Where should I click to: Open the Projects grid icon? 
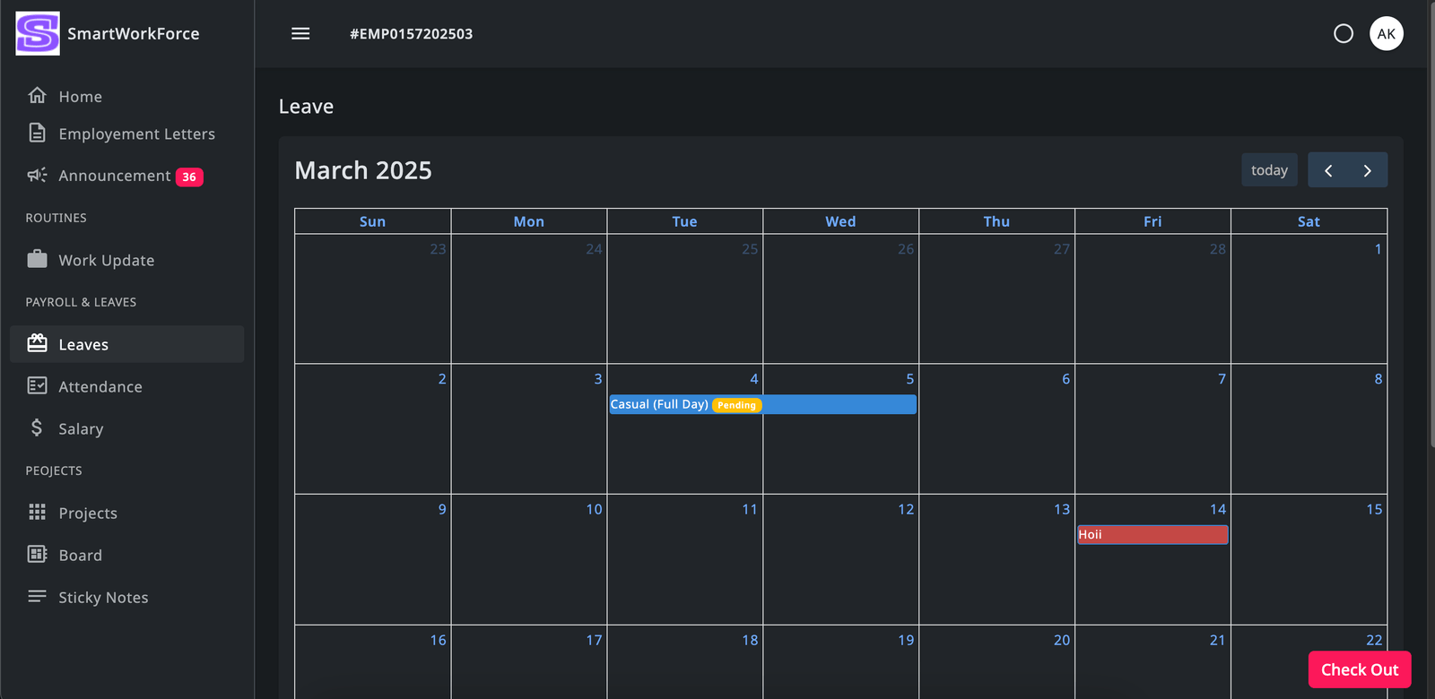[37, 513]
